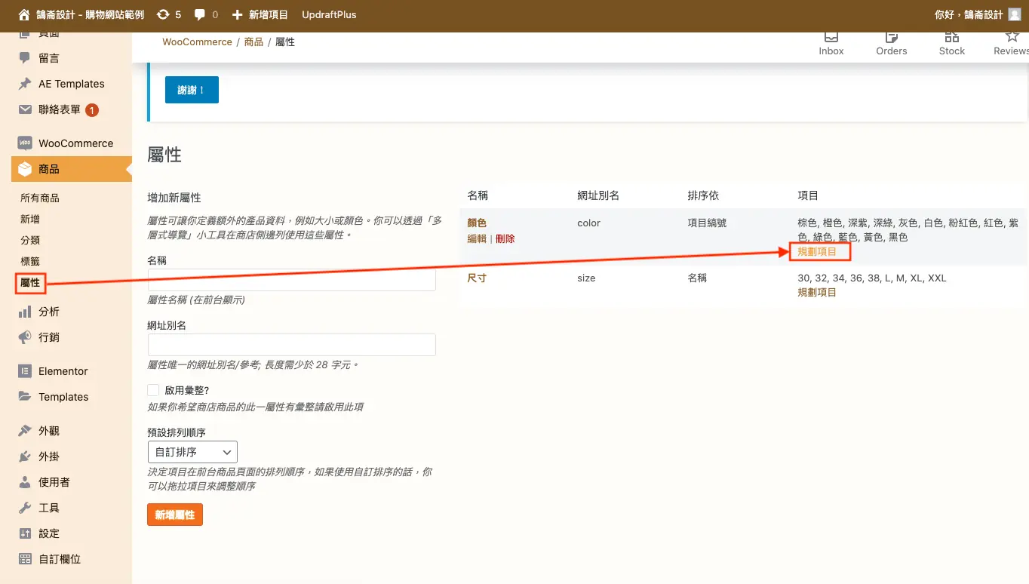Click the 外掛 plugin icon

25,456
